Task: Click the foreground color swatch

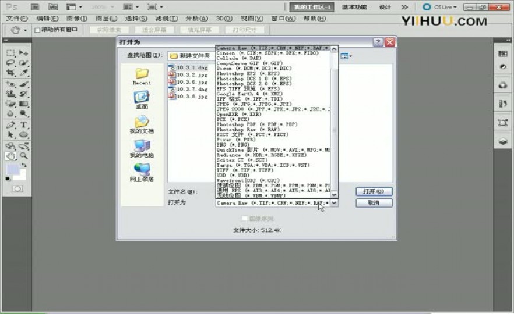Action: click(13, 169)
